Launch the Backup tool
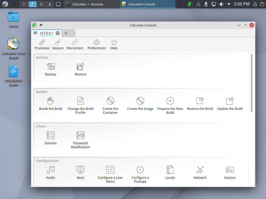 [51, 69]
